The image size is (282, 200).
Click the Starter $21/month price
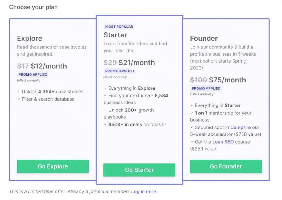[136, 62]
